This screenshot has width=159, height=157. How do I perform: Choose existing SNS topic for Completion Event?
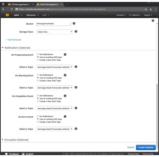38,98
